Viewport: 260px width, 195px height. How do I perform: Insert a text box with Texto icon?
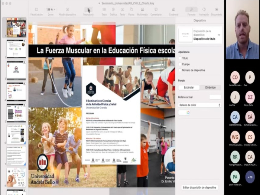click(x=122, y=9)
